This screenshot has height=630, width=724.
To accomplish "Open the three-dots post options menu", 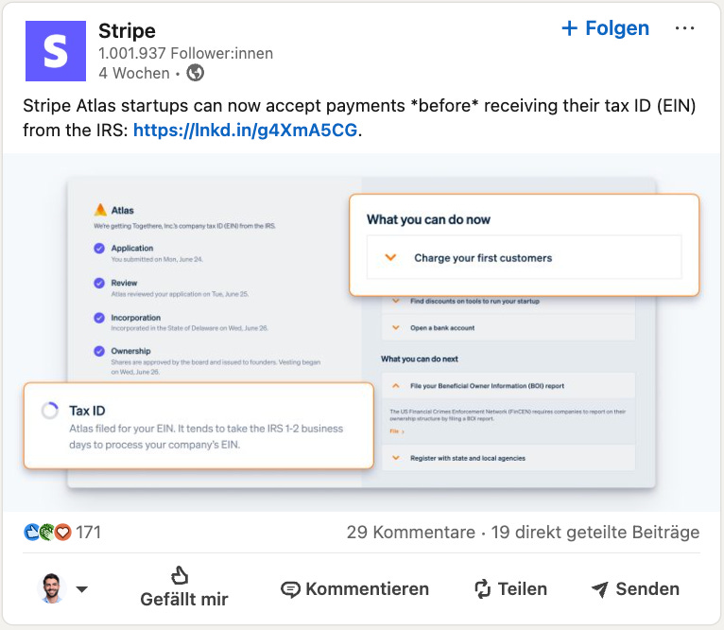I will click(684, 28).
